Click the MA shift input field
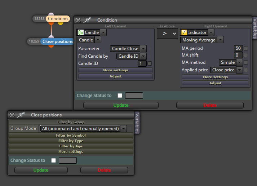Screen dimensions: 257x186 click(238, 55)
